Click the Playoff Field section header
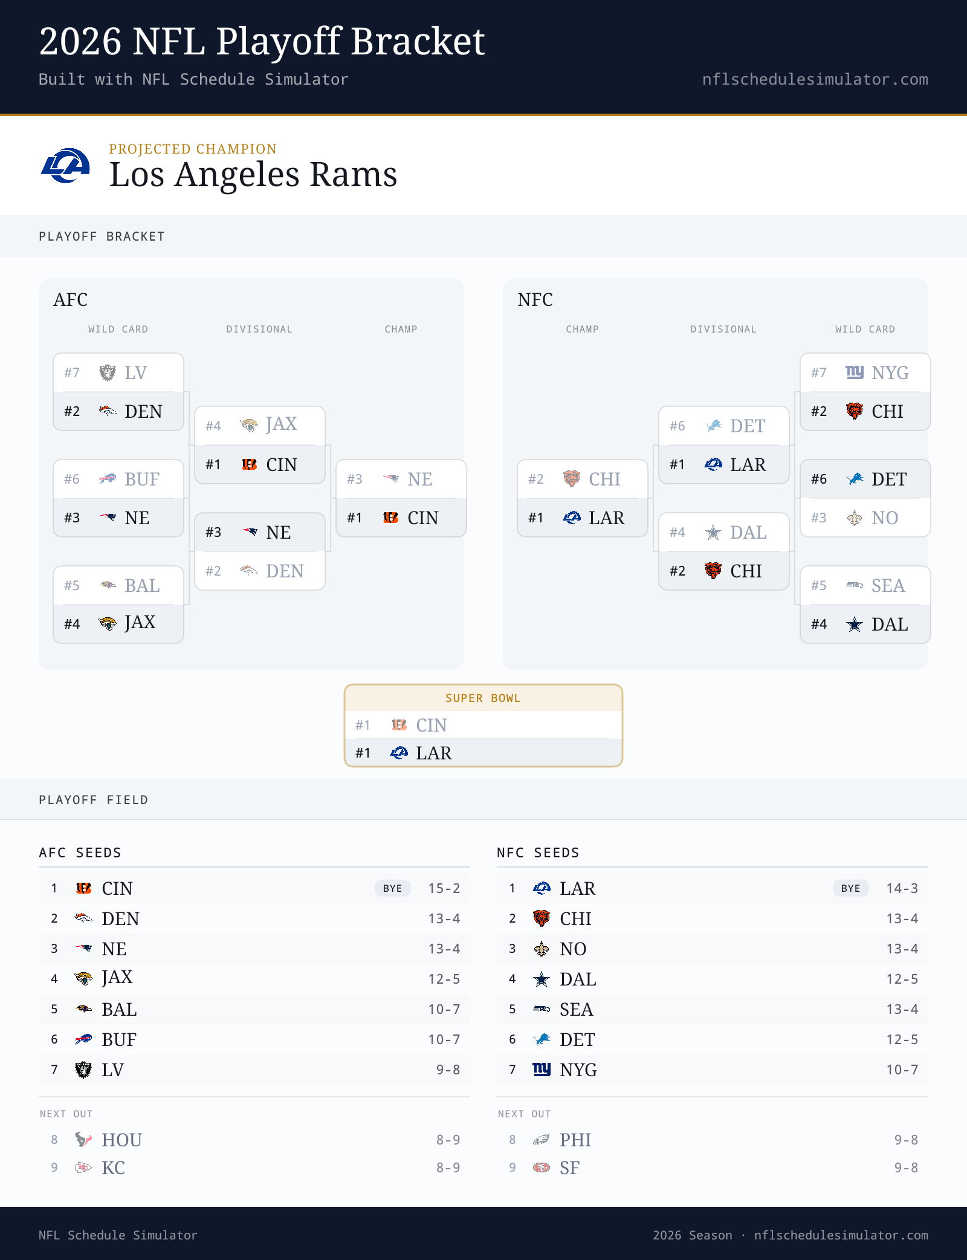The width and height of the screenshot is (967, 1260). (94, 800)
